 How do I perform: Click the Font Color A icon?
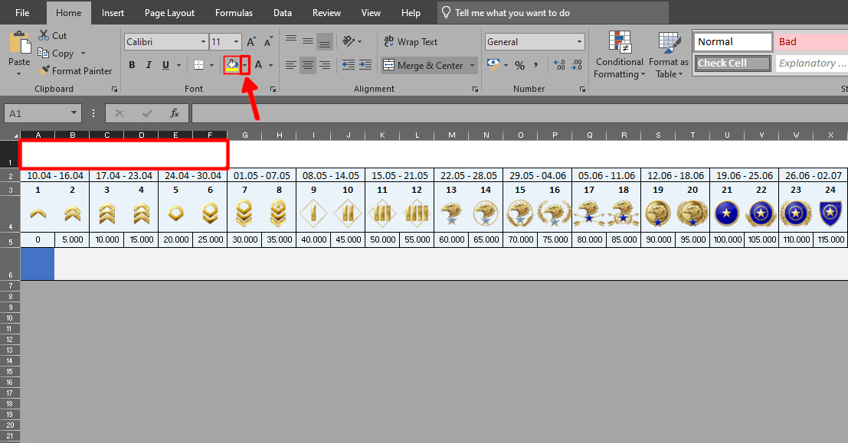point(258,65)
